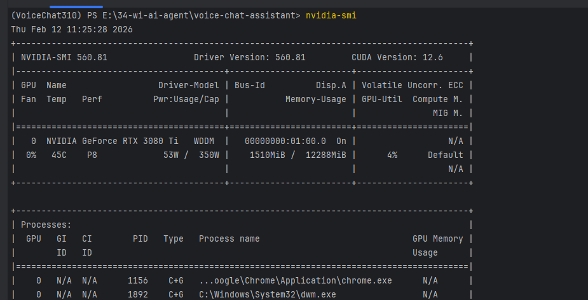Click C+G type in dwm.exe row
This screenshot has height=300, width=588.
[176, 295]
